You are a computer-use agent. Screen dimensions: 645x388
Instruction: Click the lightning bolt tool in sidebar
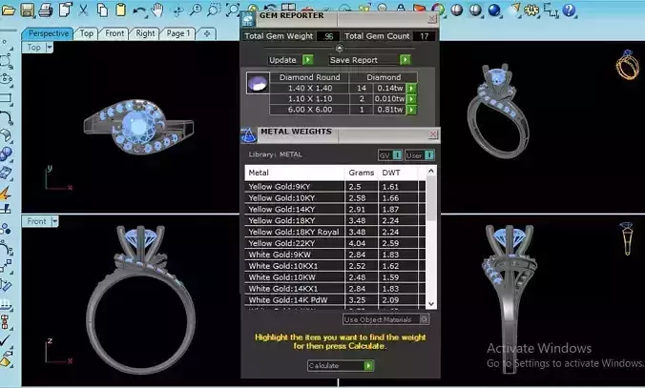[x=6, y=194]
